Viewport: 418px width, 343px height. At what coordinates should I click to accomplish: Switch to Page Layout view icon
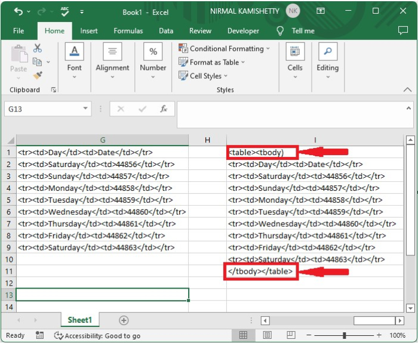(268, 335)
